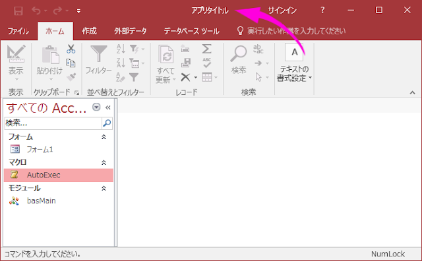Click the Format Painter brush icon
422x261 pixels.
(71, 77)
